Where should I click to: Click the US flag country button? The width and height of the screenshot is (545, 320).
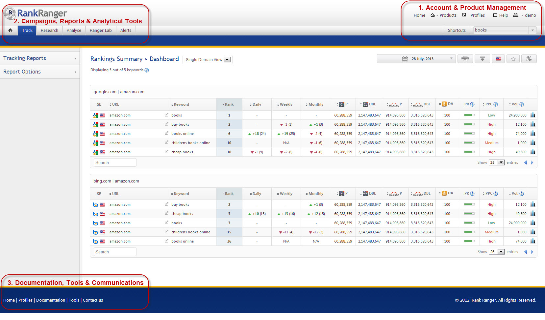[498, 59]
